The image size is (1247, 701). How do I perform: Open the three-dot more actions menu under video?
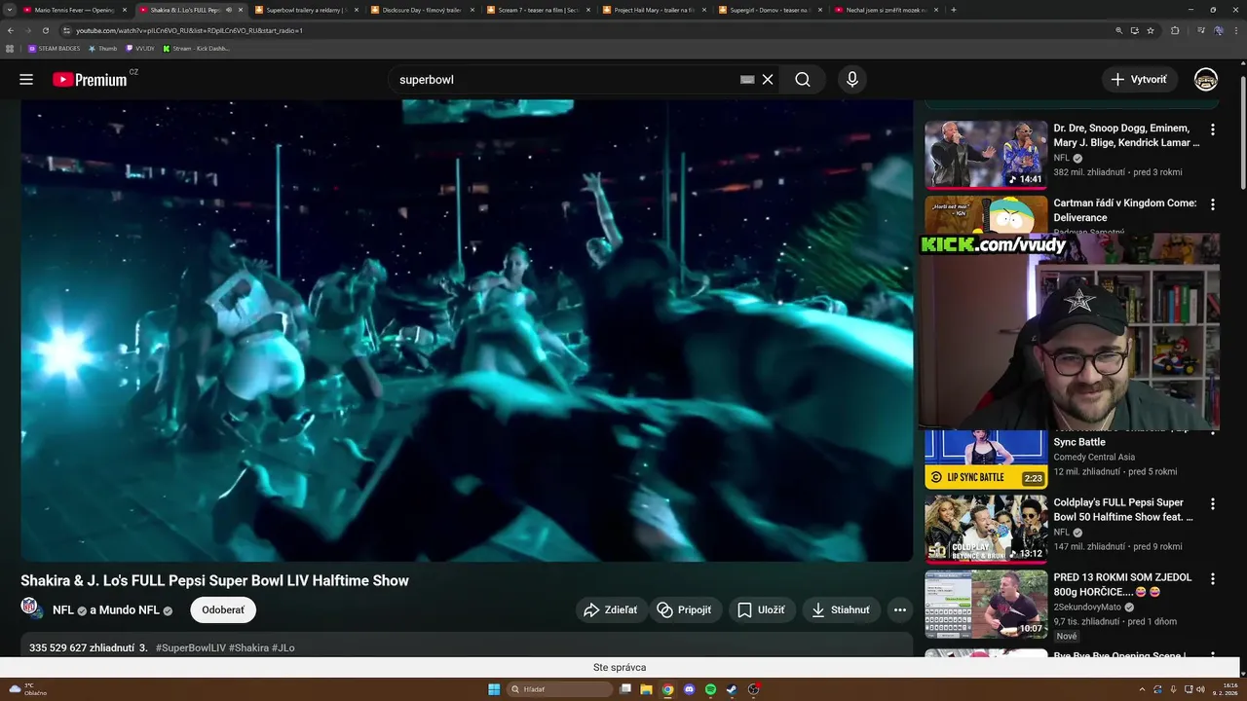click(x=900, y=610)
